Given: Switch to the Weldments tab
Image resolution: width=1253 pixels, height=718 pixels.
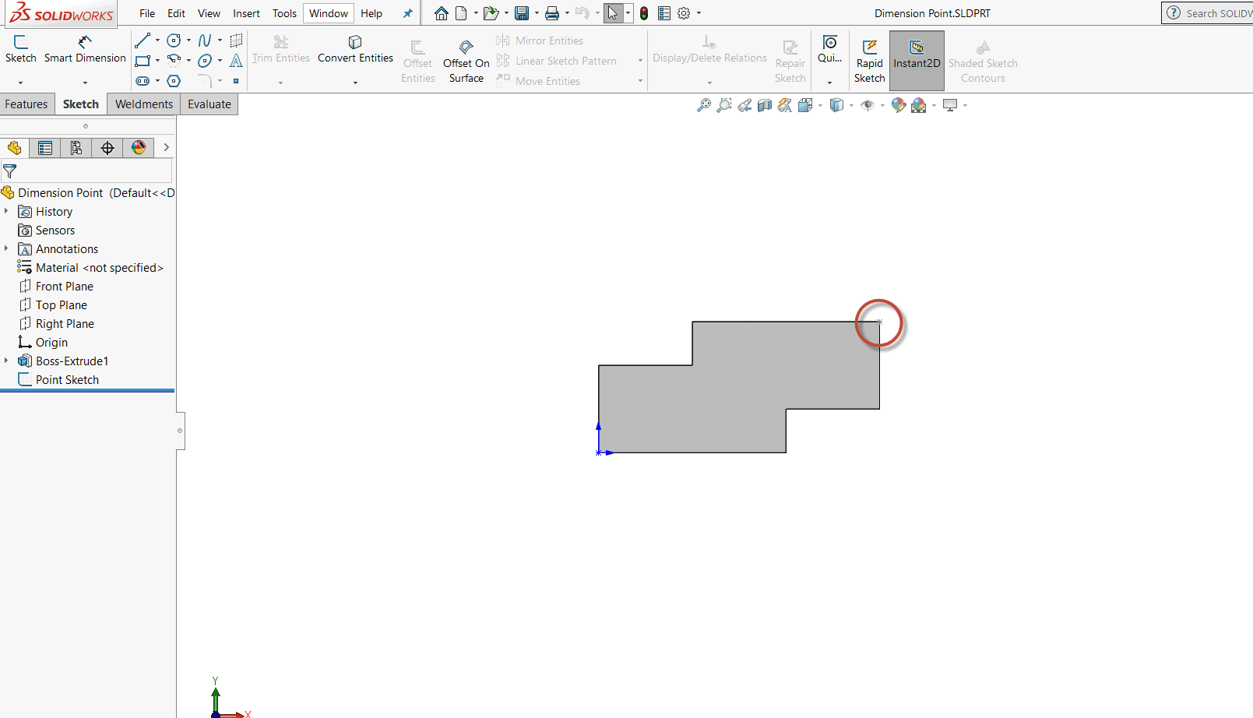Looking at the screenshot, I should (144, 104).
